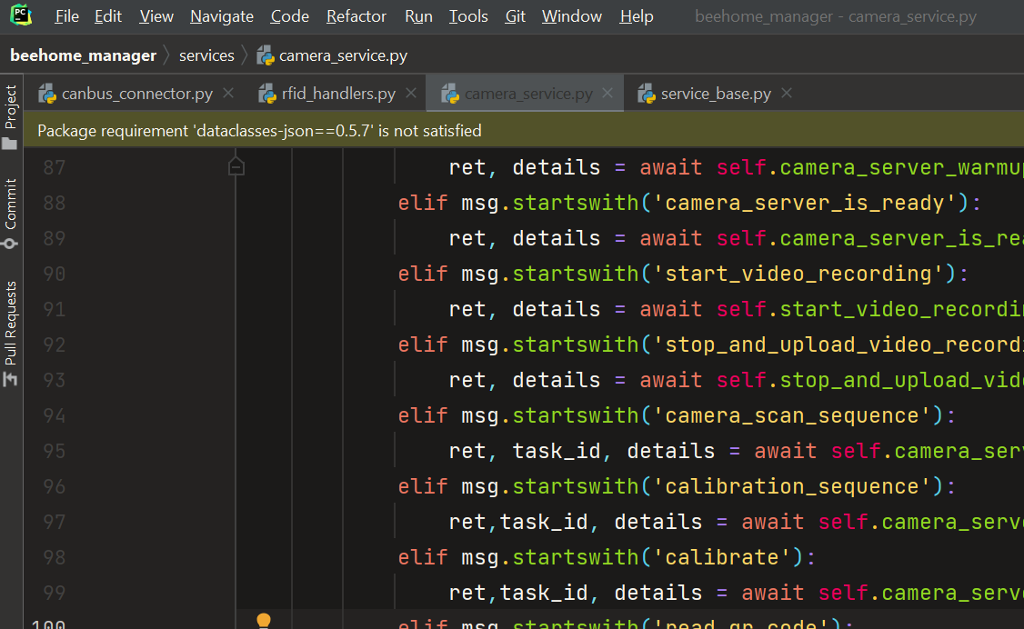The width and height of the screenshot is (1024, 629).
Task: Click the 'calibrate' string on line 98
Action: pyautogui.click(x=722, y=558)
